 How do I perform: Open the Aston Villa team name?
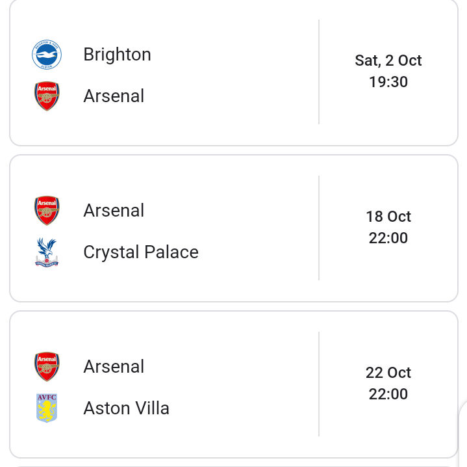tap(126, 408)
